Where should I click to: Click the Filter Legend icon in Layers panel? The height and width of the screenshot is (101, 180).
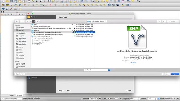pyautogui.click(x=12, y=15)
